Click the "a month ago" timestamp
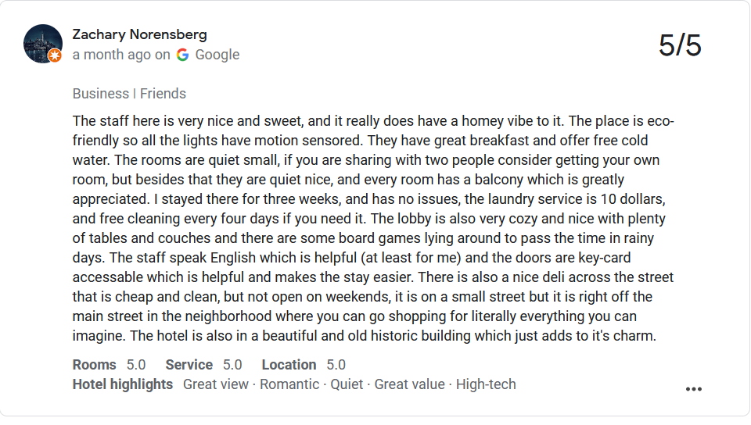Viewport: 751px width, 425px height. pos(112,55)
